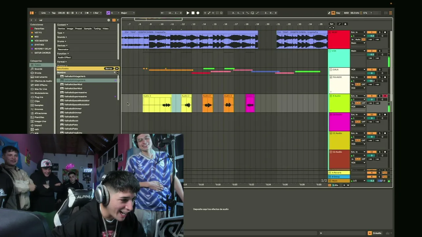Select the Sample content filter tag
Image resolution: width=422 pixels, height=237 pixels.
[x=88, y=29]
